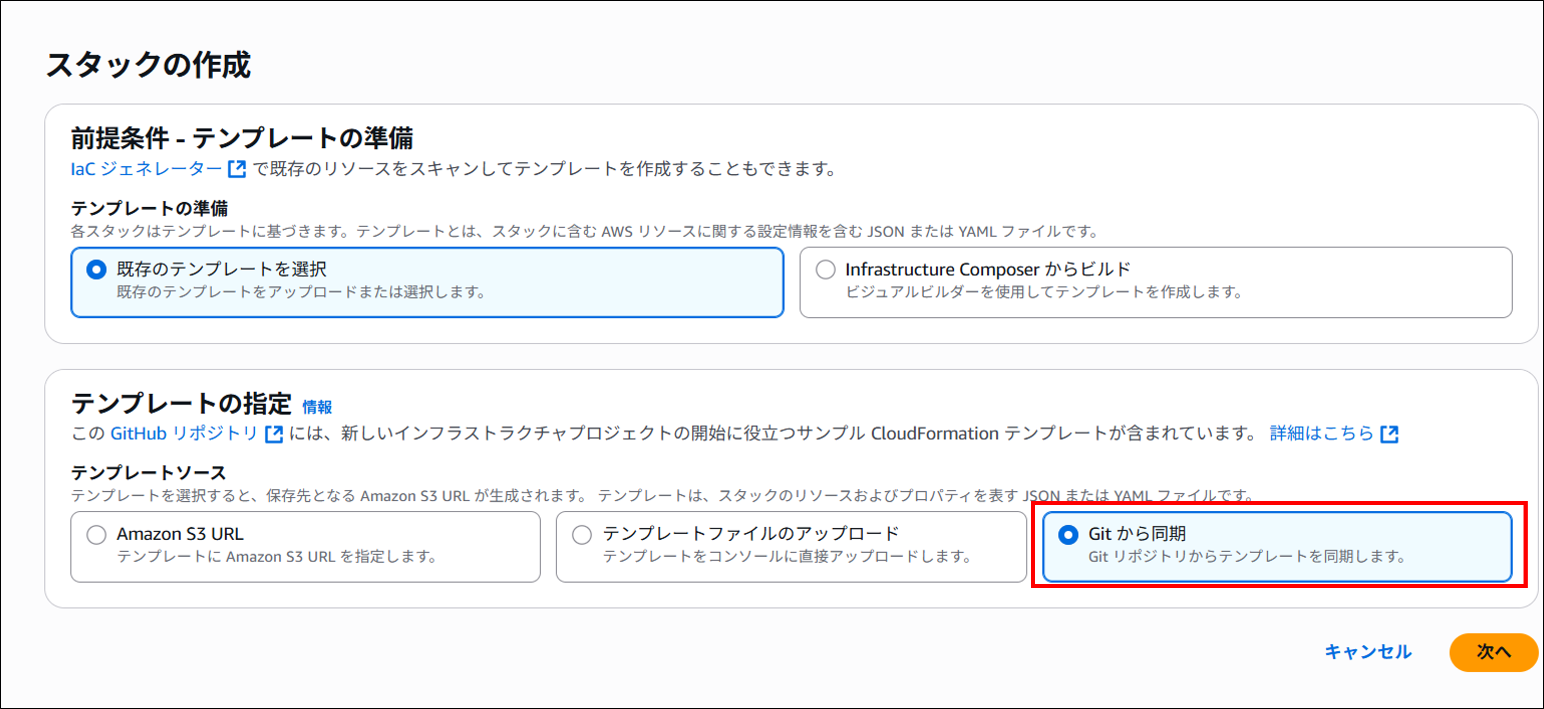Open the GitHub リポジトリ link

click(184, 433)
